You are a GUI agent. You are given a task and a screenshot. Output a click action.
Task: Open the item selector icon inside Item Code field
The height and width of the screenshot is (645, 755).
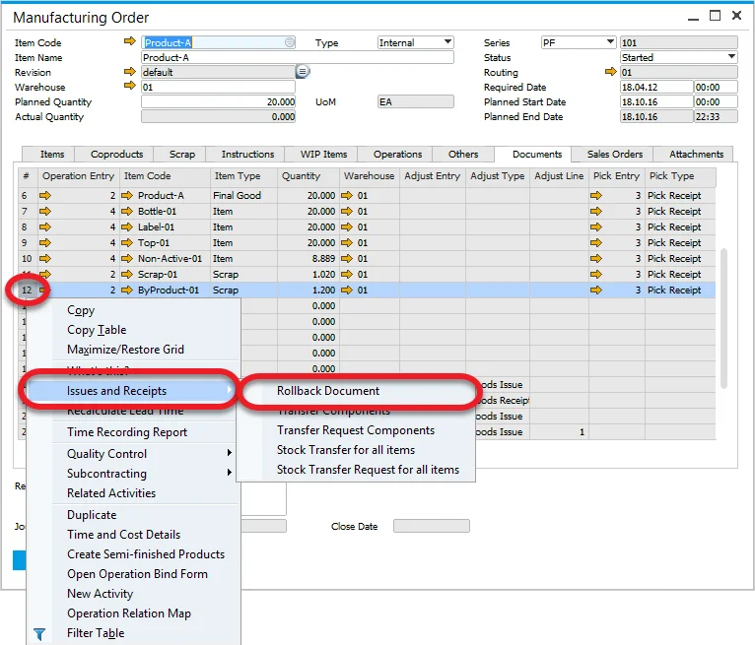[289, 42]
